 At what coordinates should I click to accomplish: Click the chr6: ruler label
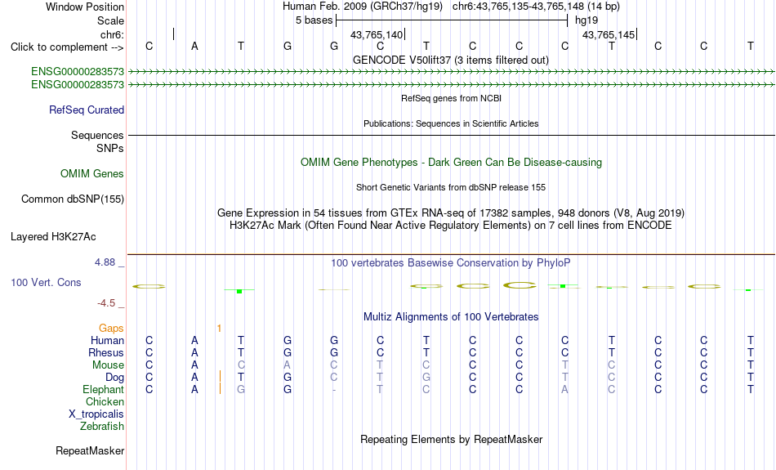tap(112, 34)
